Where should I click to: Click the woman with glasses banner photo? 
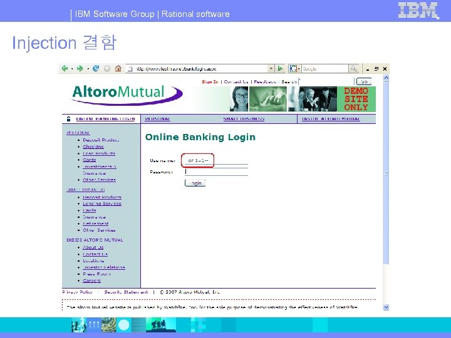[x=239, y=99]
